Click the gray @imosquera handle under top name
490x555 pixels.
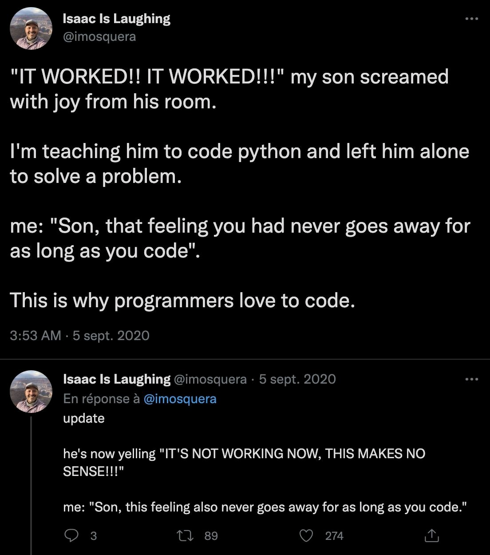(x=99, y=36)
